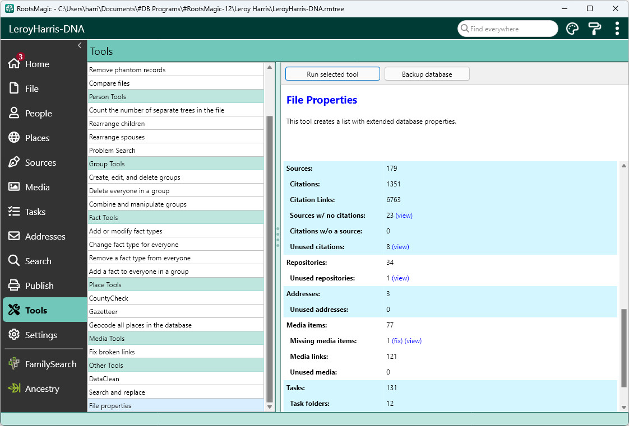629x426 pixels.
Task: Open the Media picture icon
Action: pos(14,186)
